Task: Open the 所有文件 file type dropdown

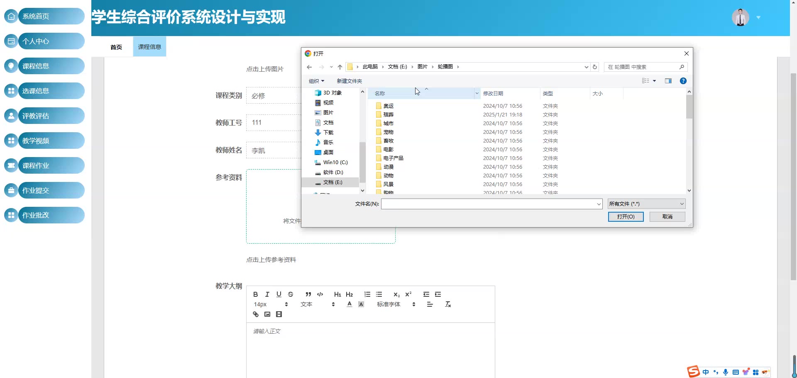Action: [646, 204]
